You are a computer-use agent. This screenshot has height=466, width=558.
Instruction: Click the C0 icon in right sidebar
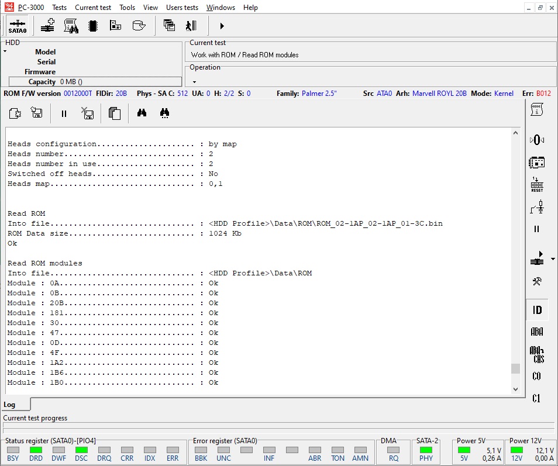(x=536, y=376)
